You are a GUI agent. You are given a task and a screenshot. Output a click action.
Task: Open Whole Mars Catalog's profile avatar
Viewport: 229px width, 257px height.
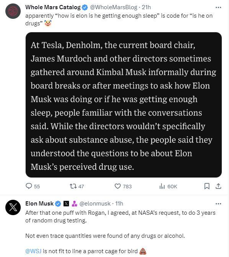[13, 11]
